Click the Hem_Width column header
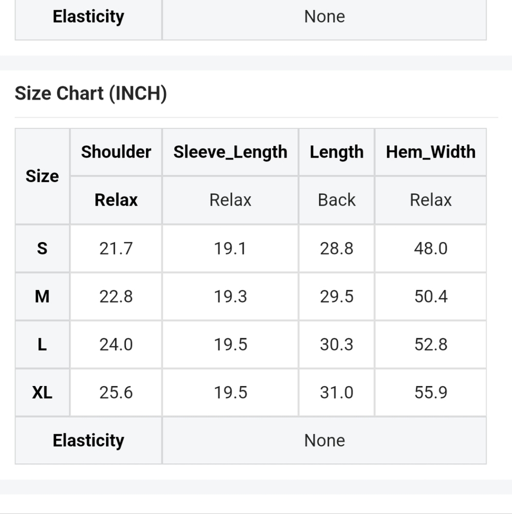 click(431, 152)
